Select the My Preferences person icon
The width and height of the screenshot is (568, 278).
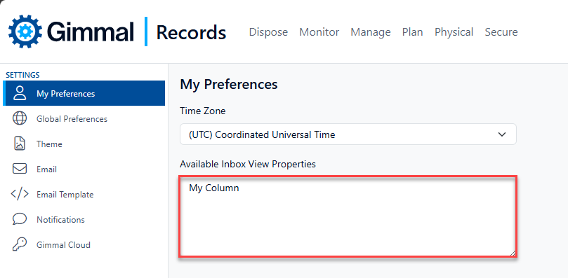20,93
